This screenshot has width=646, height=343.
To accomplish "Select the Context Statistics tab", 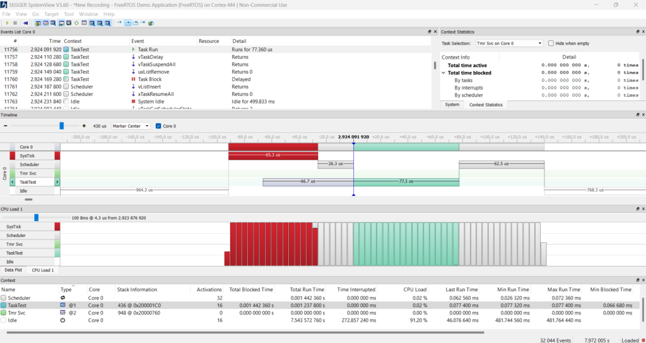I will (x=486, y=105).
